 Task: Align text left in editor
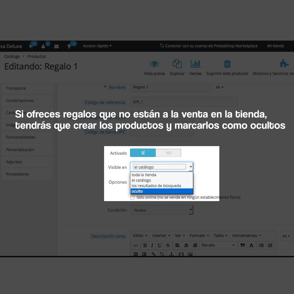(177, 245)
